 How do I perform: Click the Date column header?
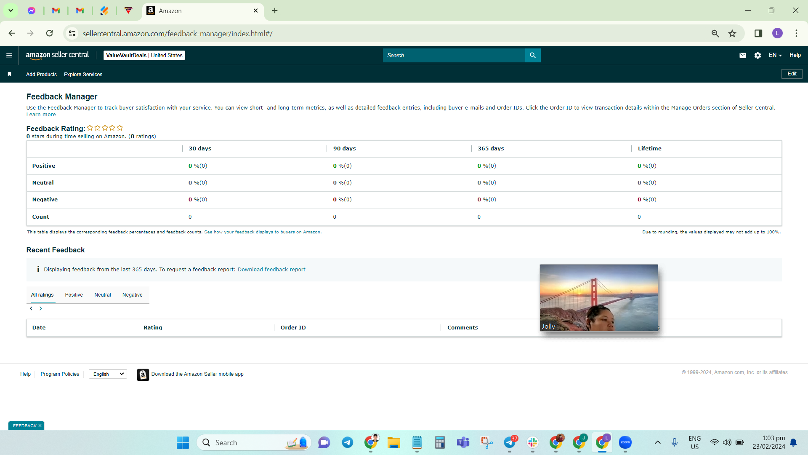[39, 328]
